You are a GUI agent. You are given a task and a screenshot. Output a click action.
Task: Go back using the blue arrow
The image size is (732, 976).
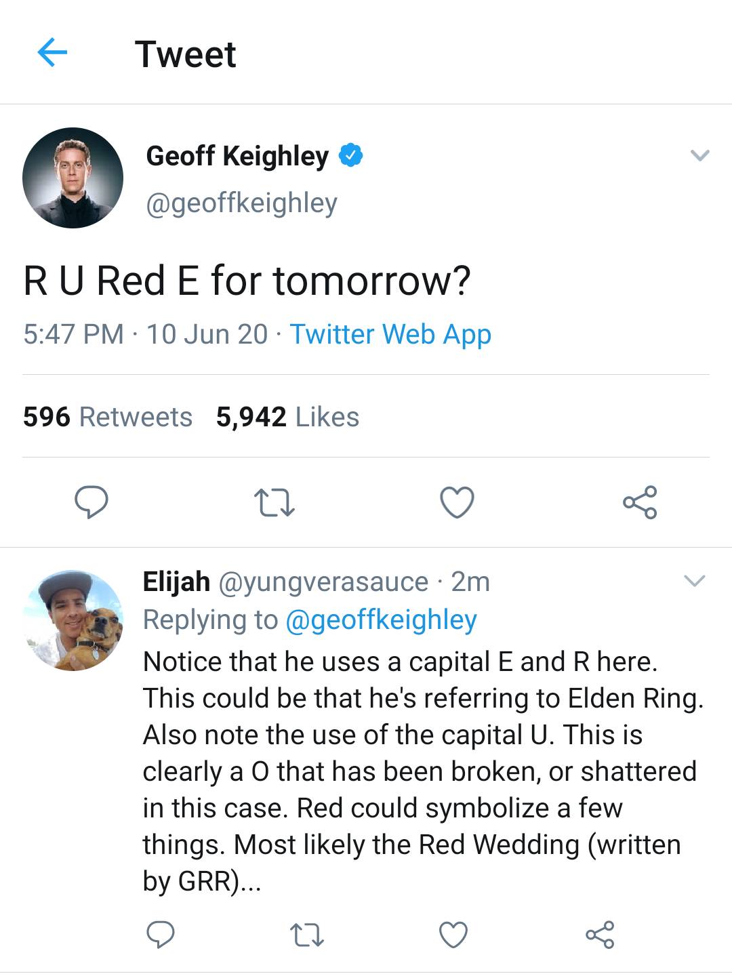(52, 52)
